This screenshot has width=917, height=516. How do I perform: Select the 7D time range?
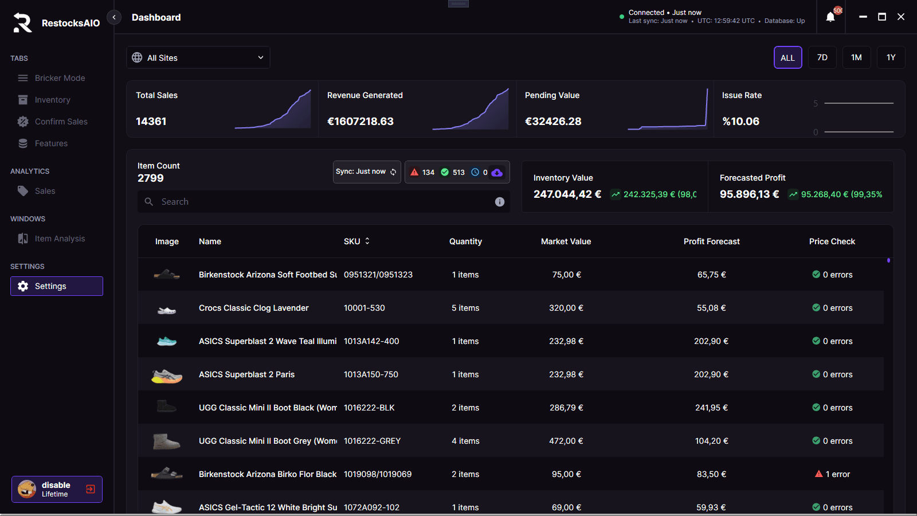point(822,57)
